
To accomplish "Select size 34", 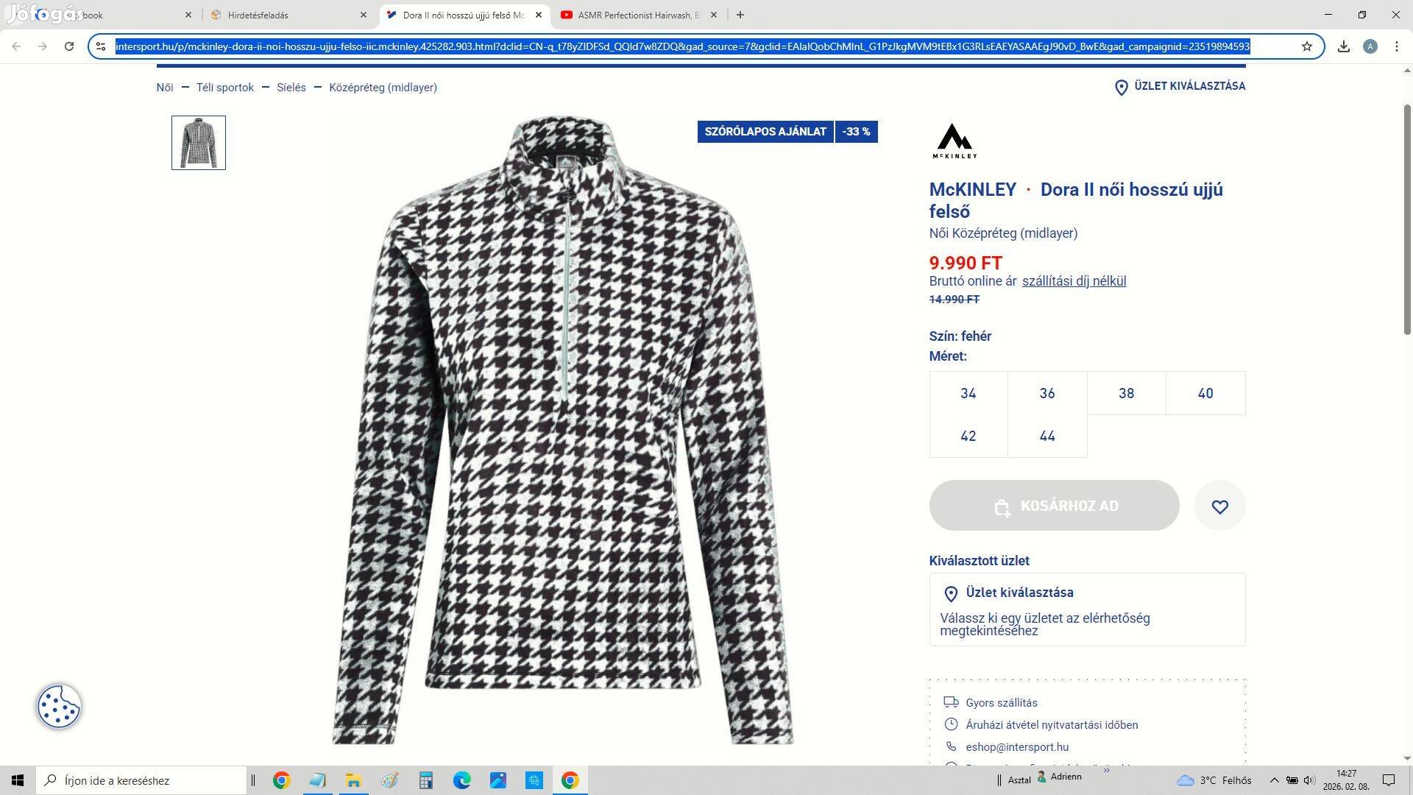I will coord(968,393).
